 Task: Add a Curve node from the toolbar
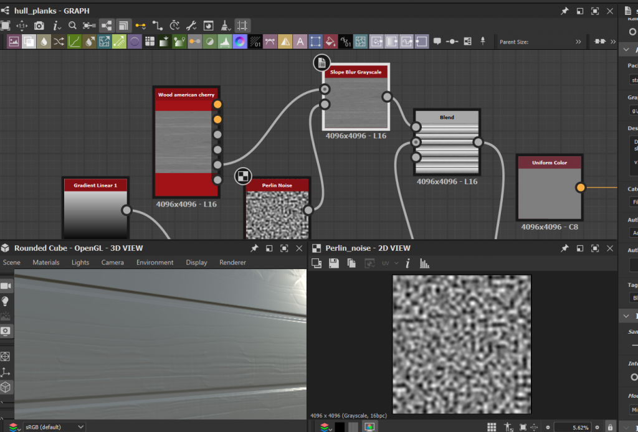coord(74,42)
